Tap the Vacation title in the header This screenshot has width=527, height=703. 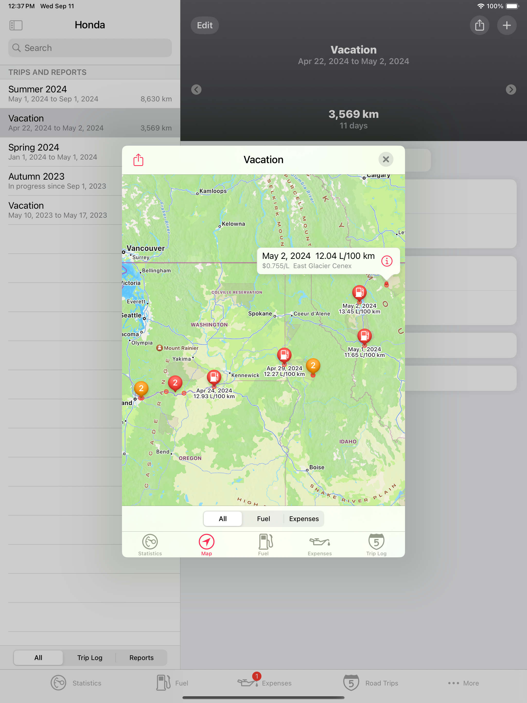click(354, 50)
